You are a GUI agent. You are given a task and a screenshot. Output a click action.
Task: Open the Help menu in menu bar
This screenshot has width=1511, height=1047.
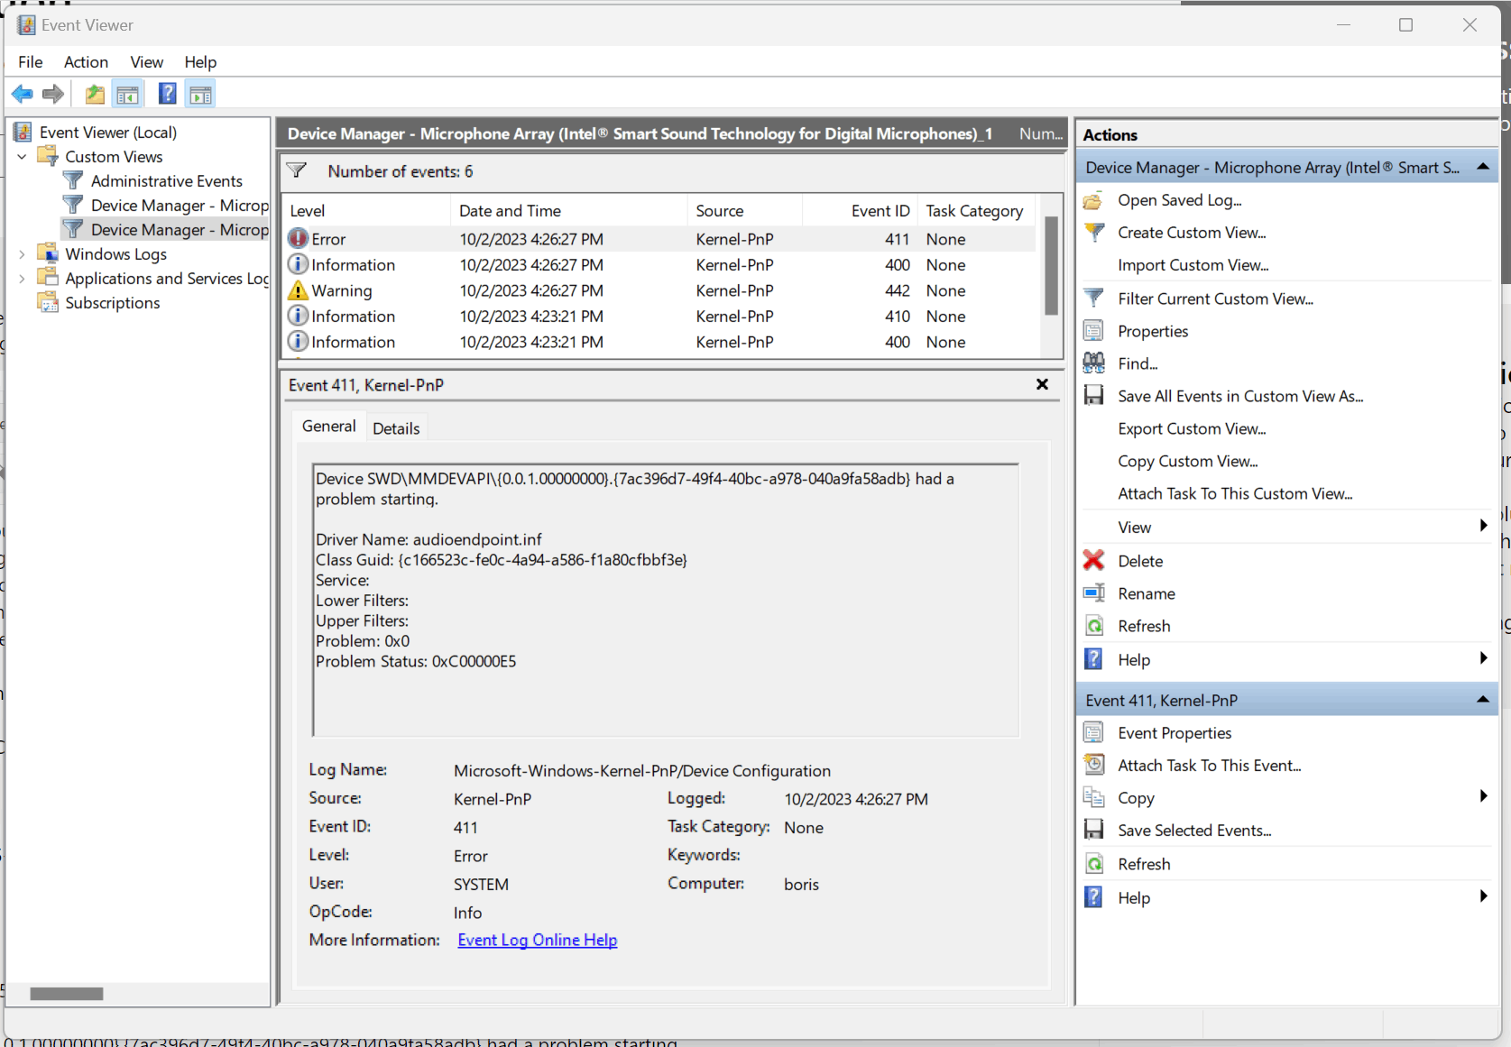(x=200, y=61)
